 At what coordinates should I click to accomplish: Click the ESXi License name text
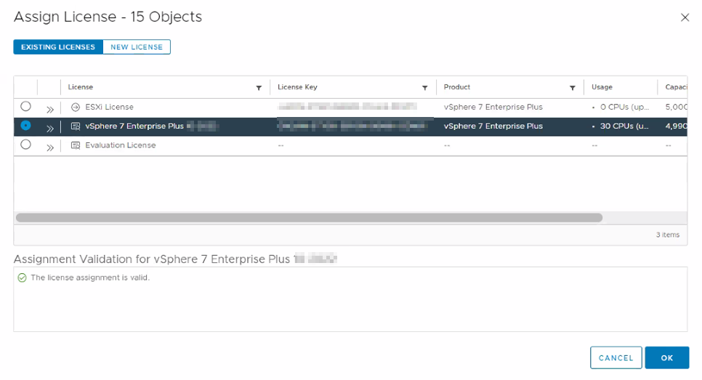pos(109,107)
